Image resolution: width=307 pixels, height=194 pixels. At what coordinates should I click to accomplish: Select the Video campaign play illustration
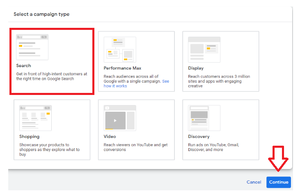tap(120, 118)
